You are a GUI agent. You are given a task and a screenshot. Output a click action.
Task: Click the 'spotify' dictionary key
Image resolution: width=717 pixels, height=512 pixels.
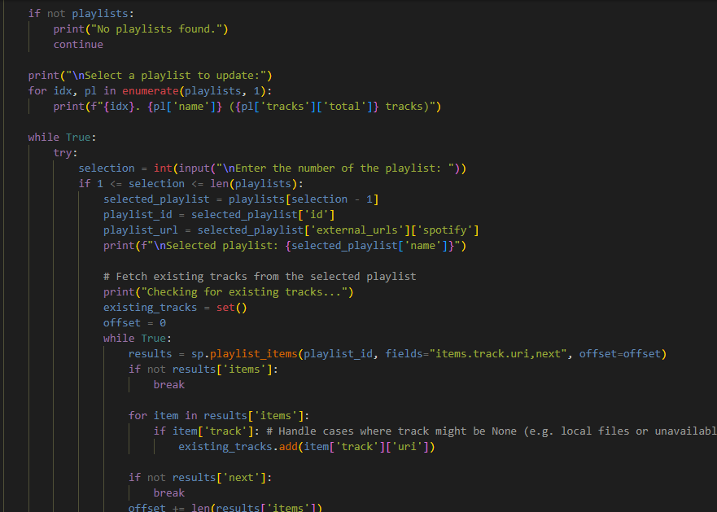pyautogui.click(x=448, y=230)
